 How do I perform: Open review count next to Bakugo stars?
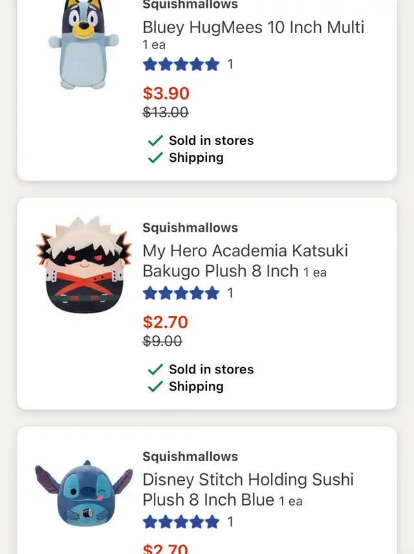click(x=230, y=293)
